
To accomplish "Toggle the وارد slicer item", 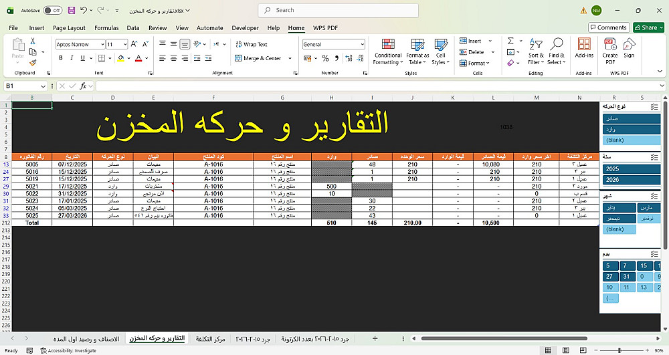I will click(632, 129).
